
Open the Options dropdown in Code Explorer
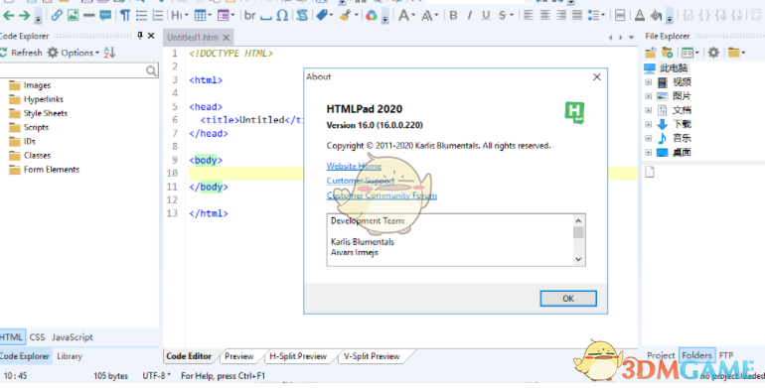tap(74, 53)
